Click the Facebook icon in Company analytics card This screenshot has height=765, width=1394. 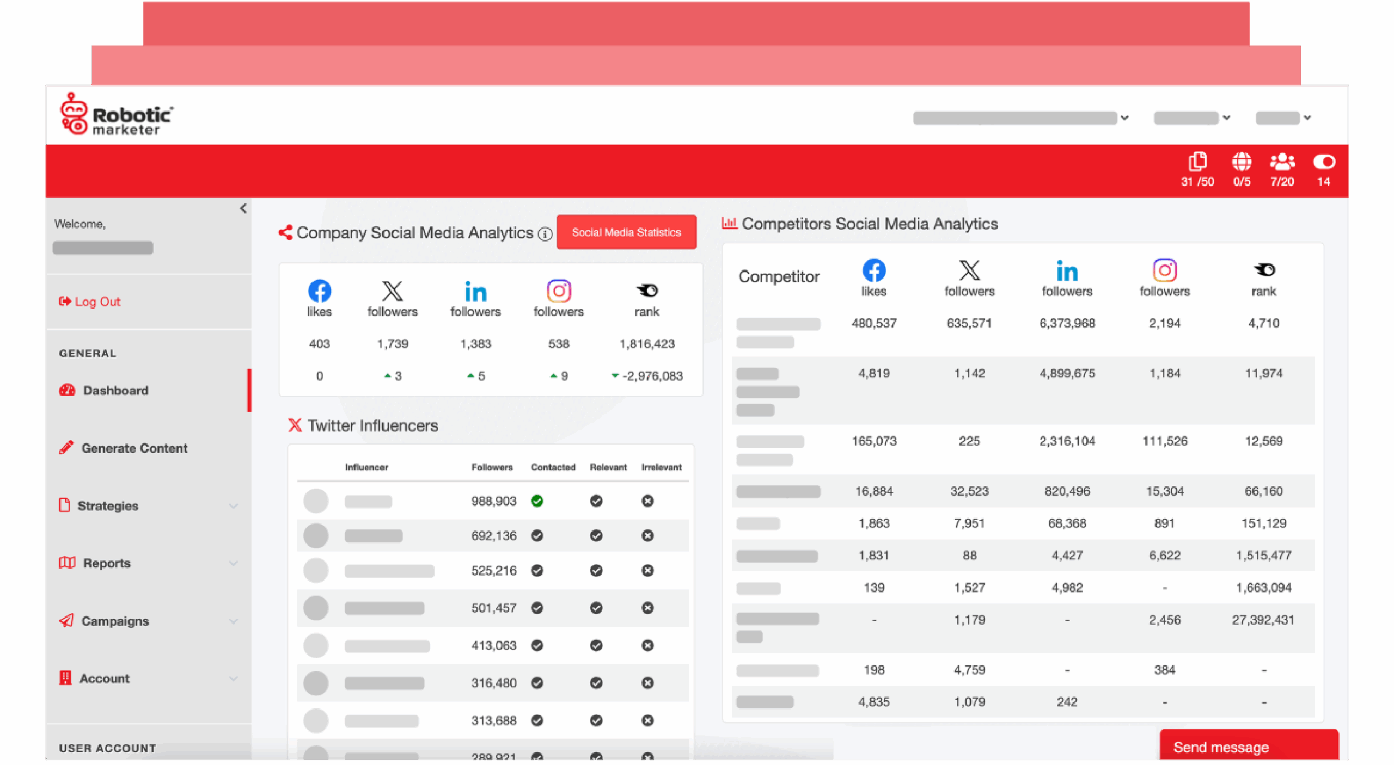[x=320, y=291]
